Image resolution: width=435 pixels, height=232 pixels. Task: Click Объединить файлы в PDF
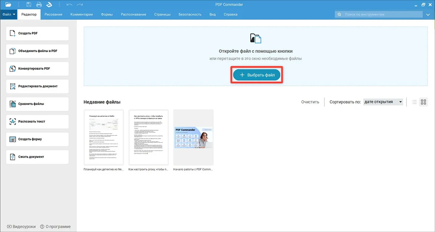[37, 51]
